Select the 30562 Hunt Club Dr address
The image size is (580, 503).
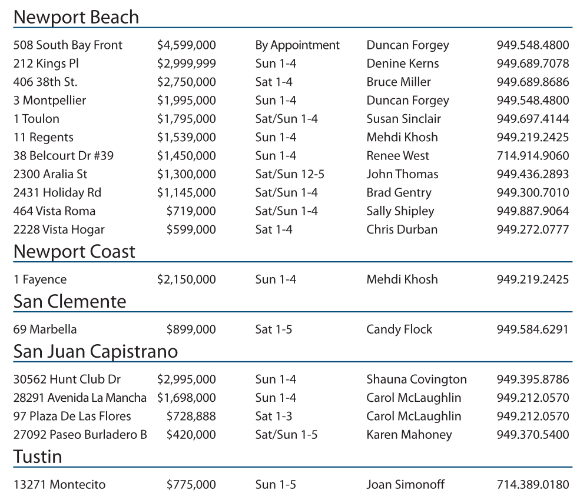pyautogui.click(x=67, y=379)
